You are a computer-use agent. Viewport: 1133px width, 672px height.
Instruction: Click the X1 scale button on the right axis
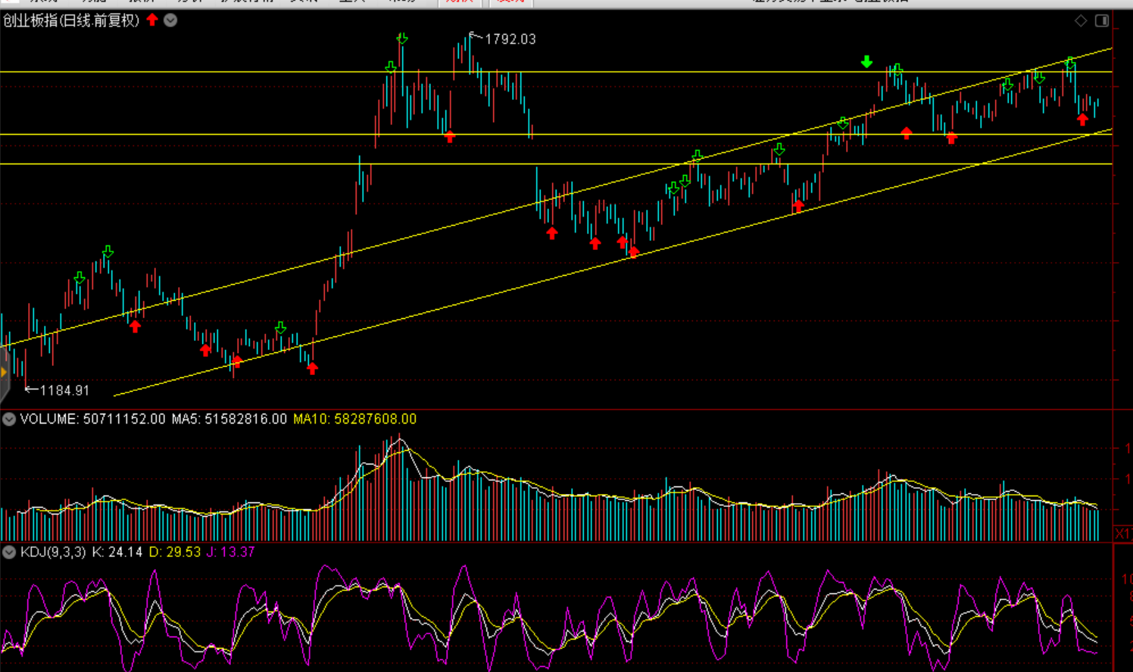1122,534
